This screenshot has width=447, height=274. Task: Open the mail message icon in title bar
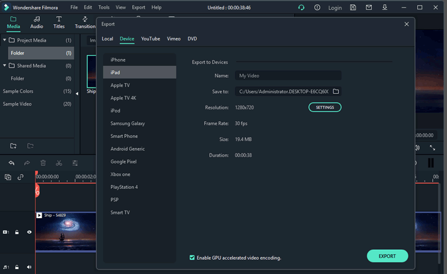click(370, 7)
